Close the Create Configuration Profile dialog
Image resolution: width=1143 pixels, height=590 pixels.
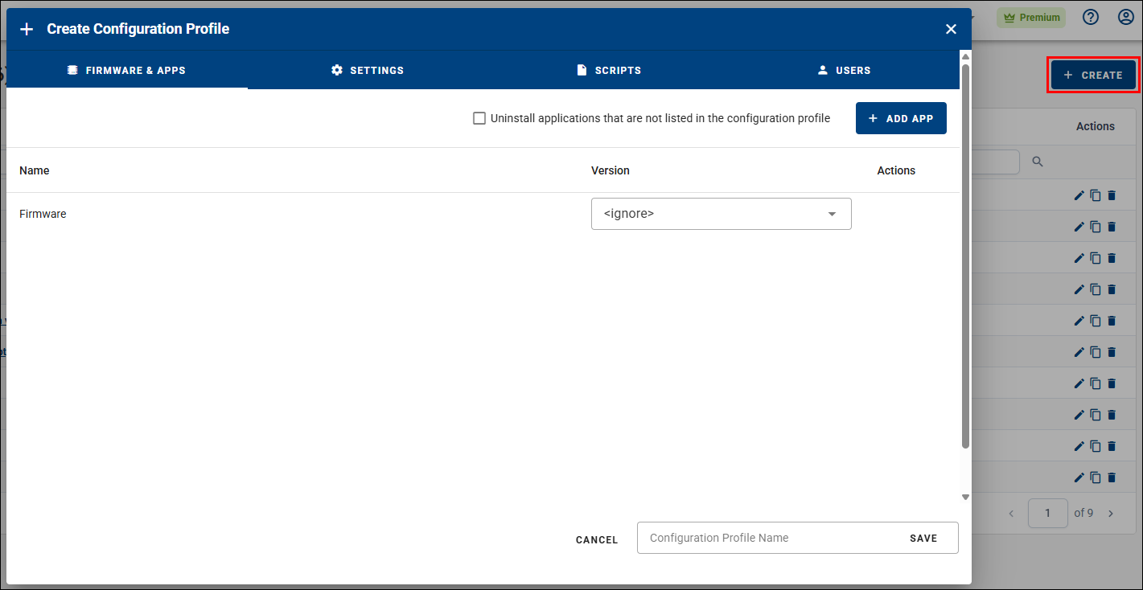[x=951, y=29]
